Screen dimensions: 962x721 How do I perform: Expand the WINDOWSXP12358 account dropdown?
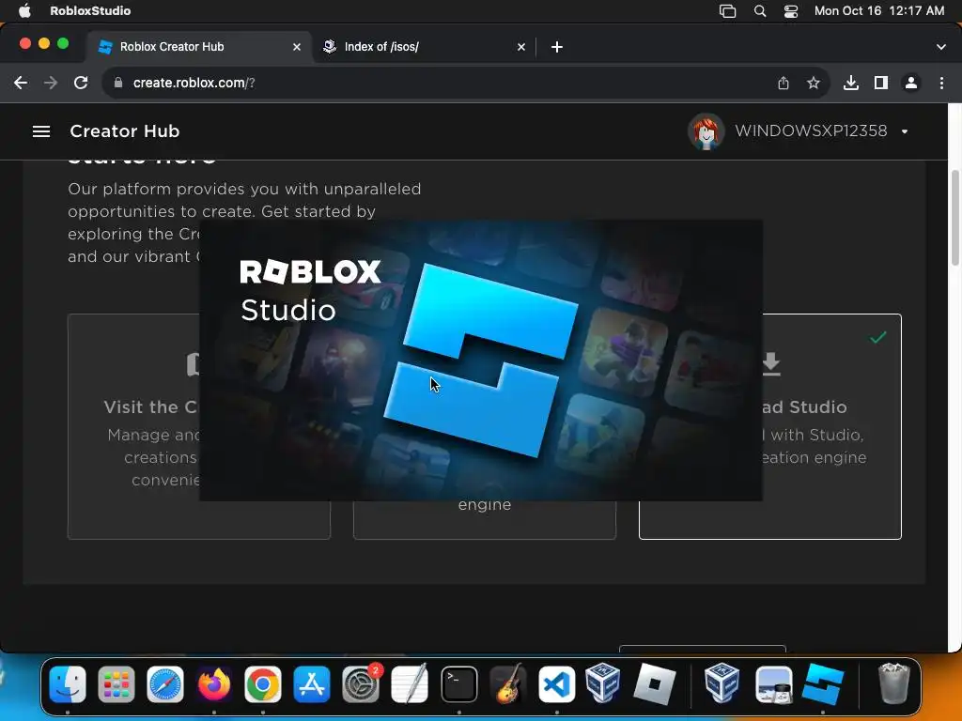click(x=905, y=131)
